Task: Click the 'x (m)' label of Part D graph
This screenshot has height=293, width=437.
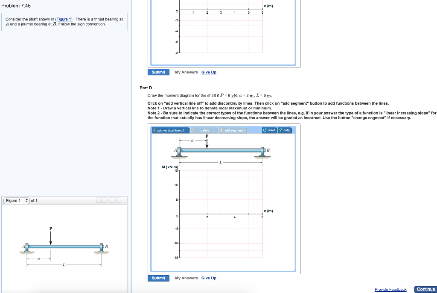Action: tap(268, 211)
